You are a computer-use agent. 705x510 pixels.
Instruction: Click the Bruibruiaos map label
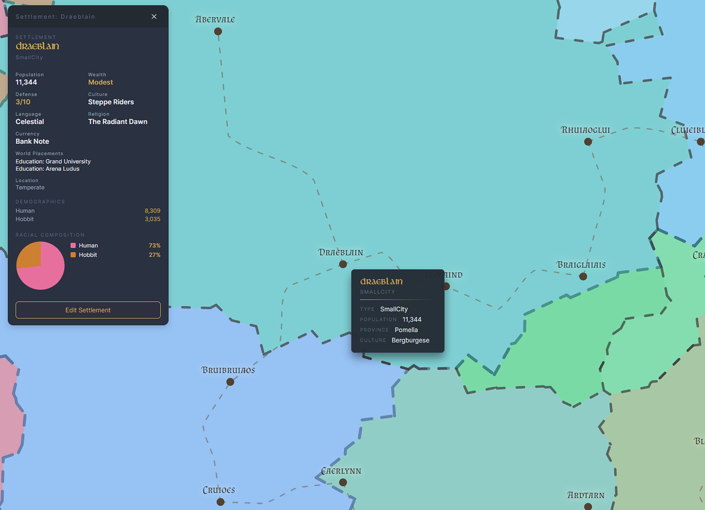click(x=229, y=370)
